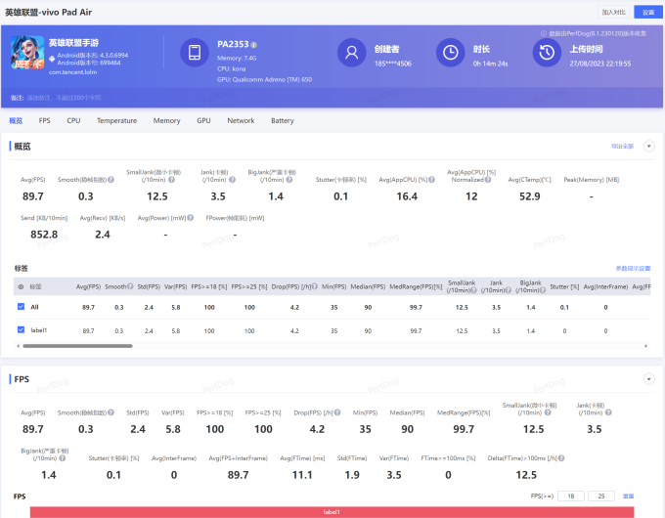Click the clock duration icon
Screen dimensions: 665x518
(x=451, y=53)
